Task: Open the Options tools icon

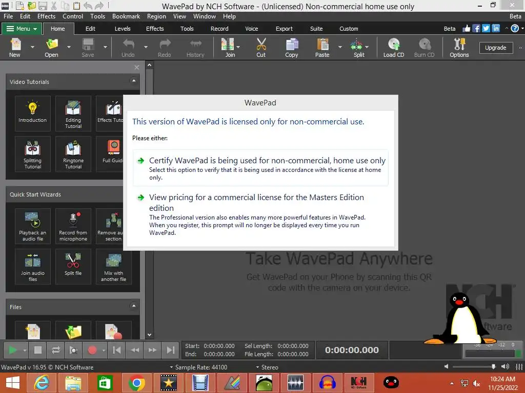Action: point(459,48)
